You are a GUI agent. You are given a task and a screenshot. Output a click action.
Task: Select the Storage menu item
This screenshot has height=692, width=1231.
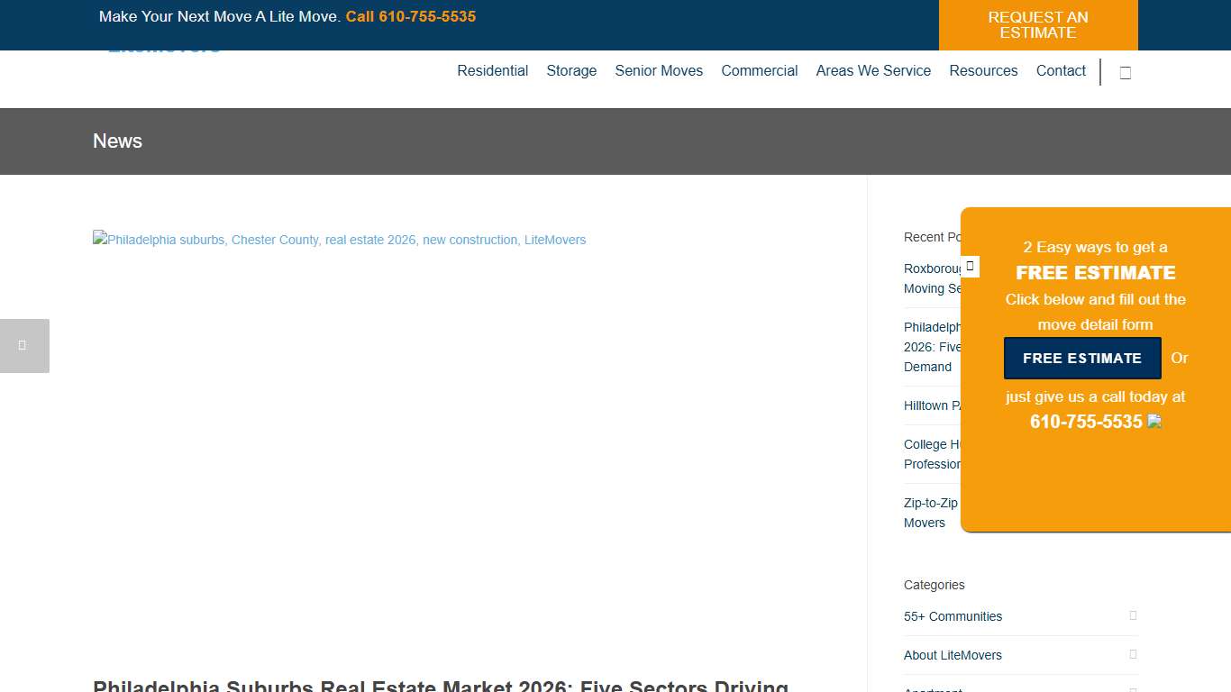pyautogui.click(x=571, y=70)
